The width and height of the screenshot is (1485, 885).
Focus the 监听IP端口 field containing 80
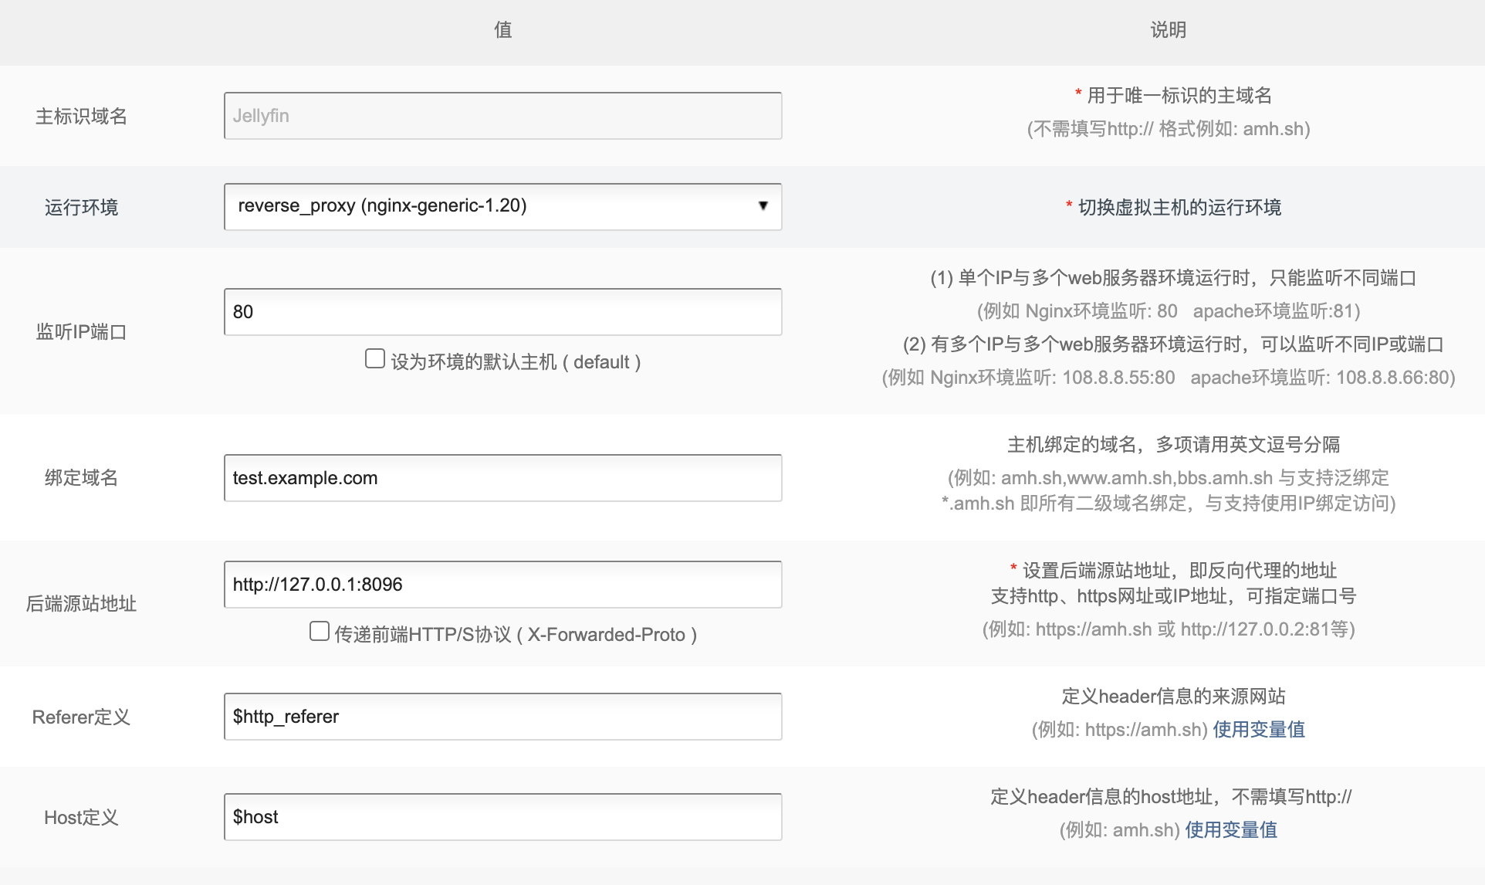tap(502, 312)
